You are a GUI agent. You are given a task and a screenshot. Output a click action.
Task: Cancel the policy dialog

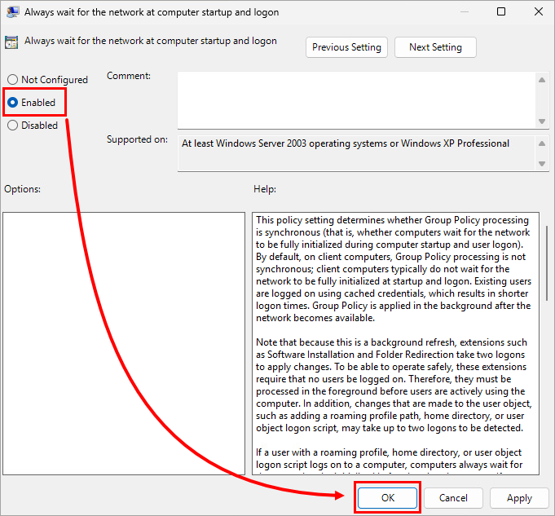tap(453, 498)
